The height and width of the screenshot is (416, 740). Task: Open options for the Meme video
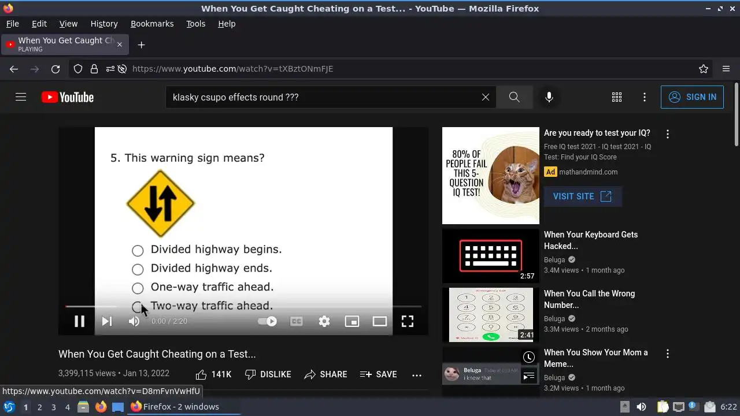point(668,354)
